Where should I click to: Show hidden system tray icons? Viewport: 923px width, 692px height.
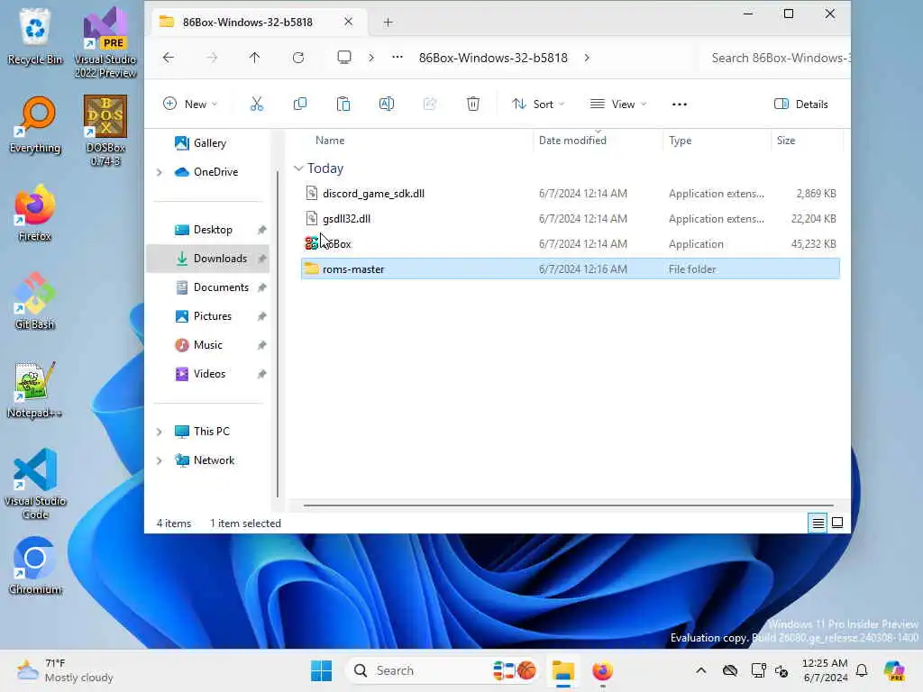(700, 670)
